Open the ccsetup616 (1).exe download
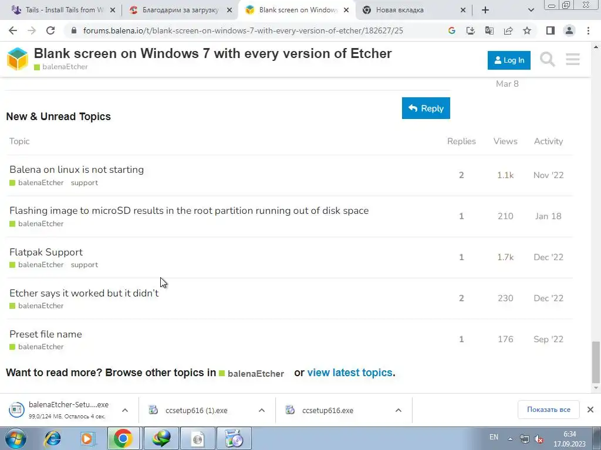 coord(196,410)
